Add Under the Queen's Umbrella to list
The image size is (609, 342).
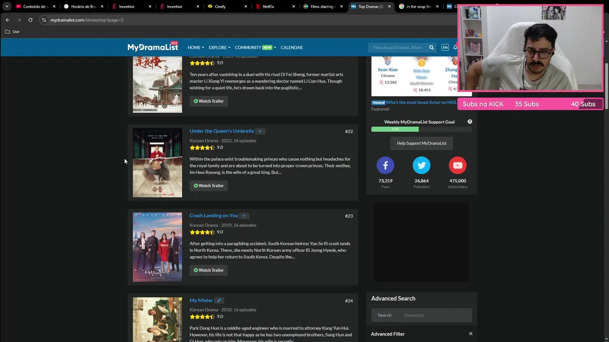pos(260,131)
